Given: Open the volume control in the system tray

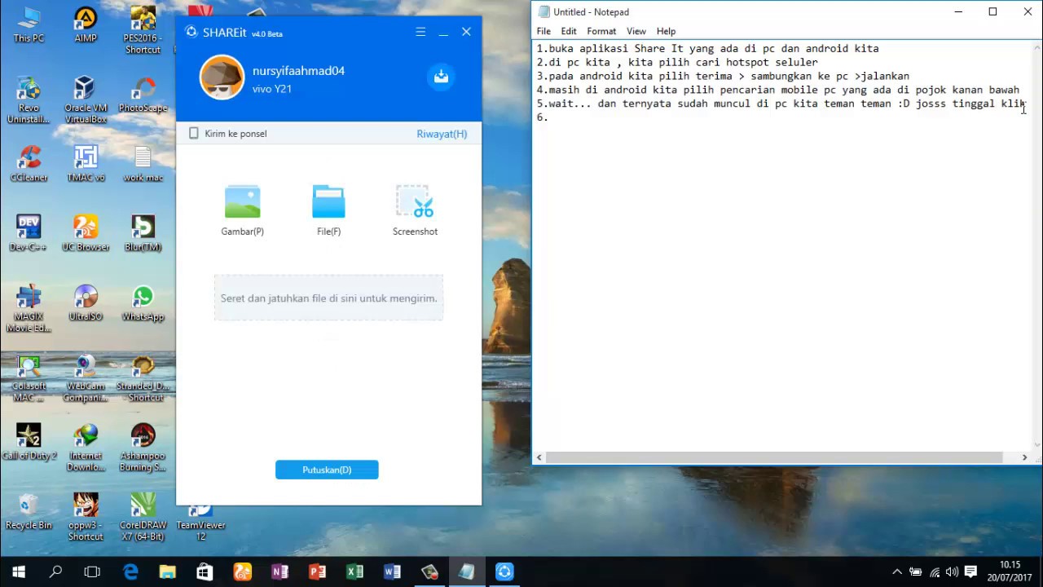Looking at the screenshot, I should 952,572.
